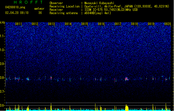Select the filename 04200810.png
Viewport: 174px width, 111px height.
pos(15,7)
